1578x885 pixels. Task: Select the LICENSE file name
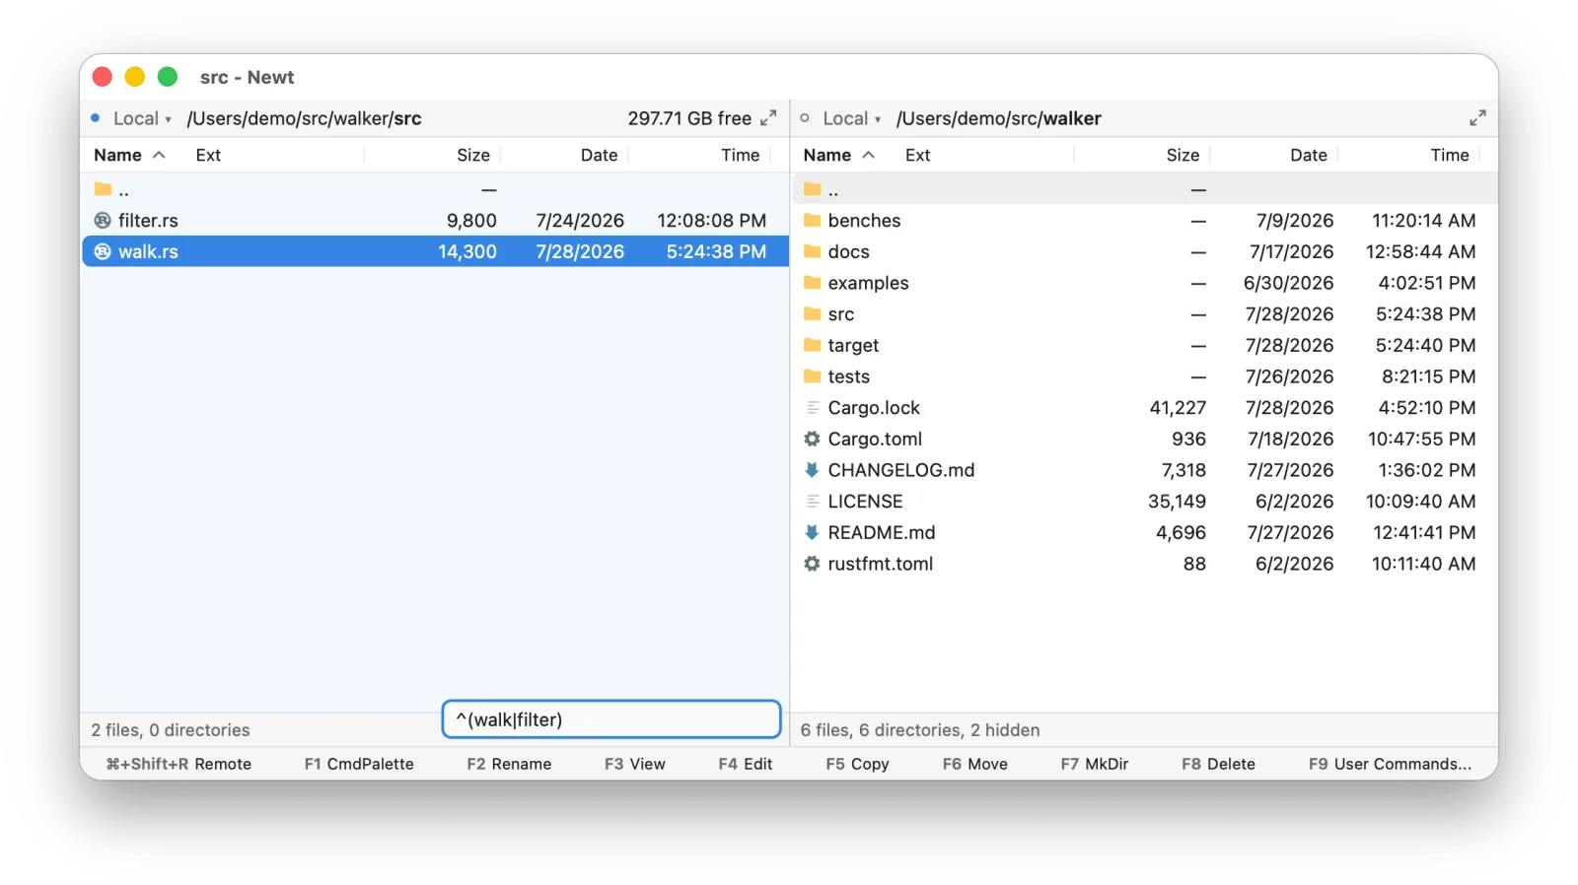coord(865,502)
